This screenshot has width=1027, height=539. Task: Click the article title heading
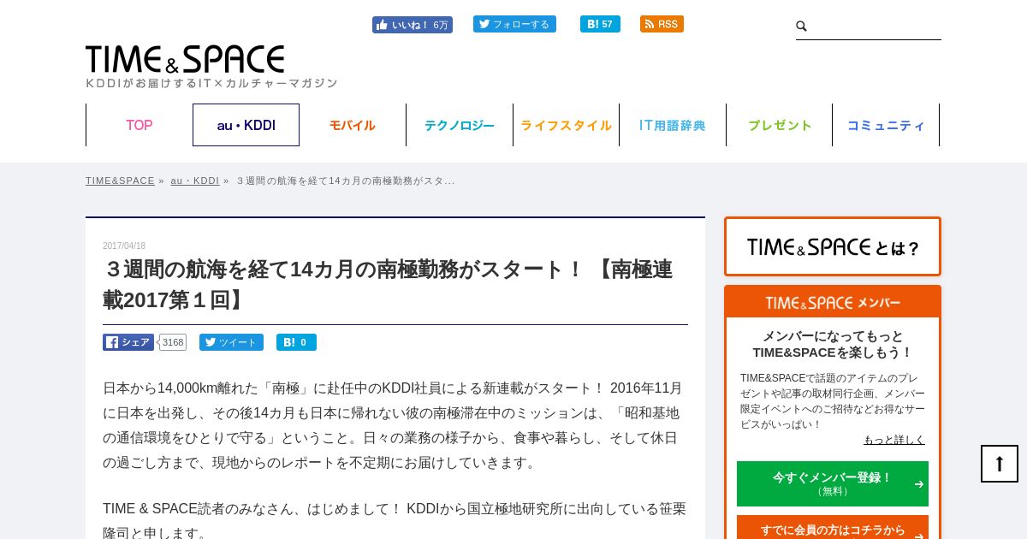388,284
